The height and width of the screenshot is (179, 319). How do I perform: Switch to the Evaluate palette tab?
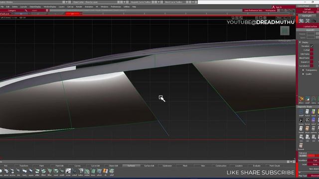point(257,166)
